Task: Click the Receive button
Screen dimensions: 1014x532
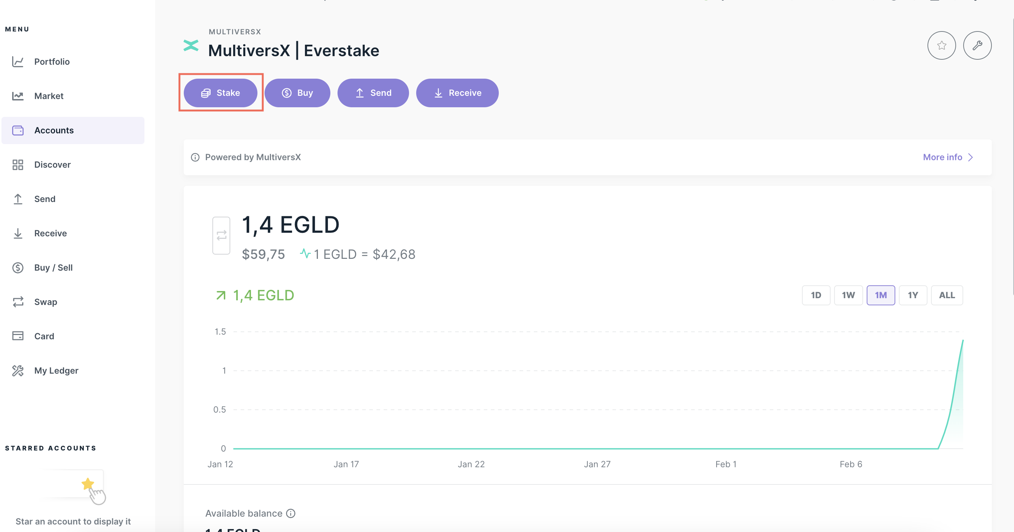Action: [457, 93]
